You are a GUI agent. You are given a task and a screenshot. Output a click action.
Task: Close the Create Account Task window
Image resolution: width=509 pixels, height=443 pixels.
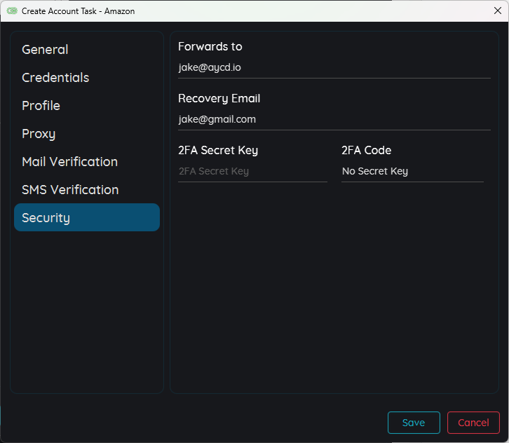pos(497,11)
